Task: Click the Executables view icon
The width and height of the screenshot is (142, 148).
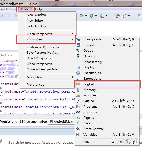Action: tap(78, 73)
